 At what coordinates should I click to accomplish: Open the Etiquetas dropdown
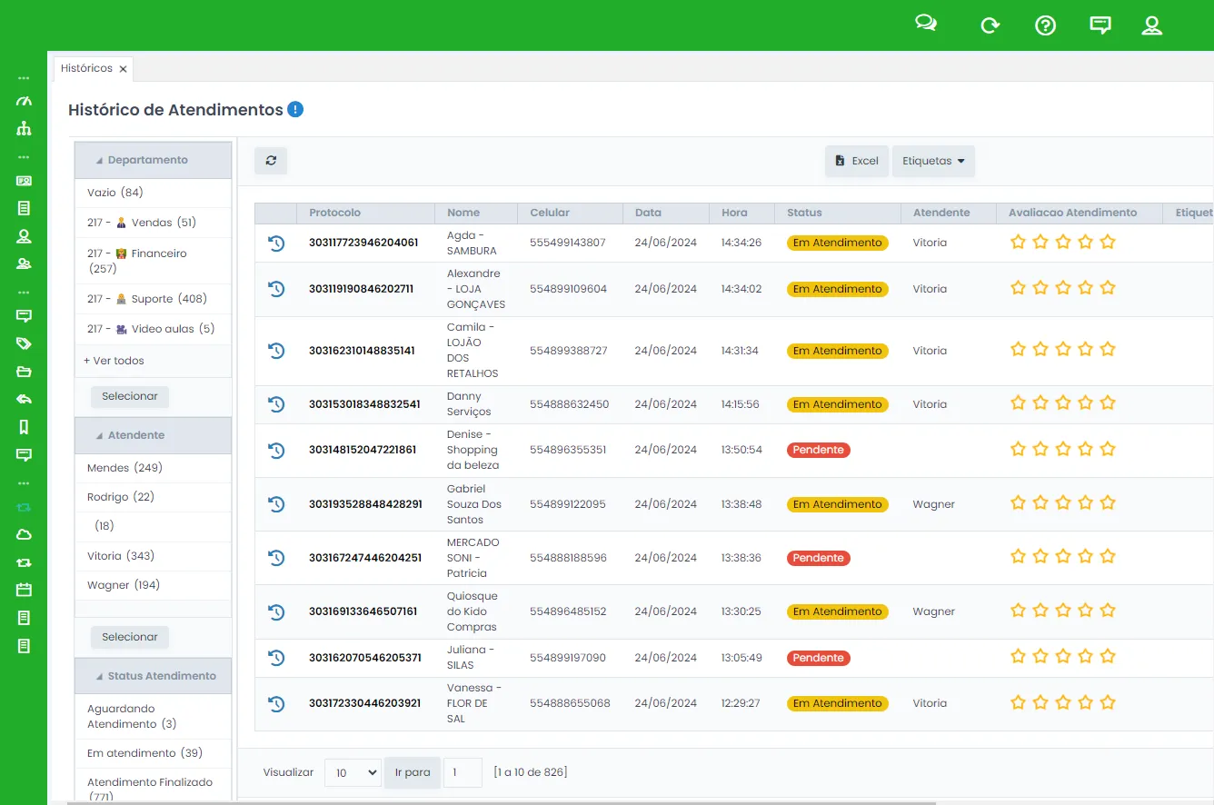pyautogui.click(x=933, y=161)
